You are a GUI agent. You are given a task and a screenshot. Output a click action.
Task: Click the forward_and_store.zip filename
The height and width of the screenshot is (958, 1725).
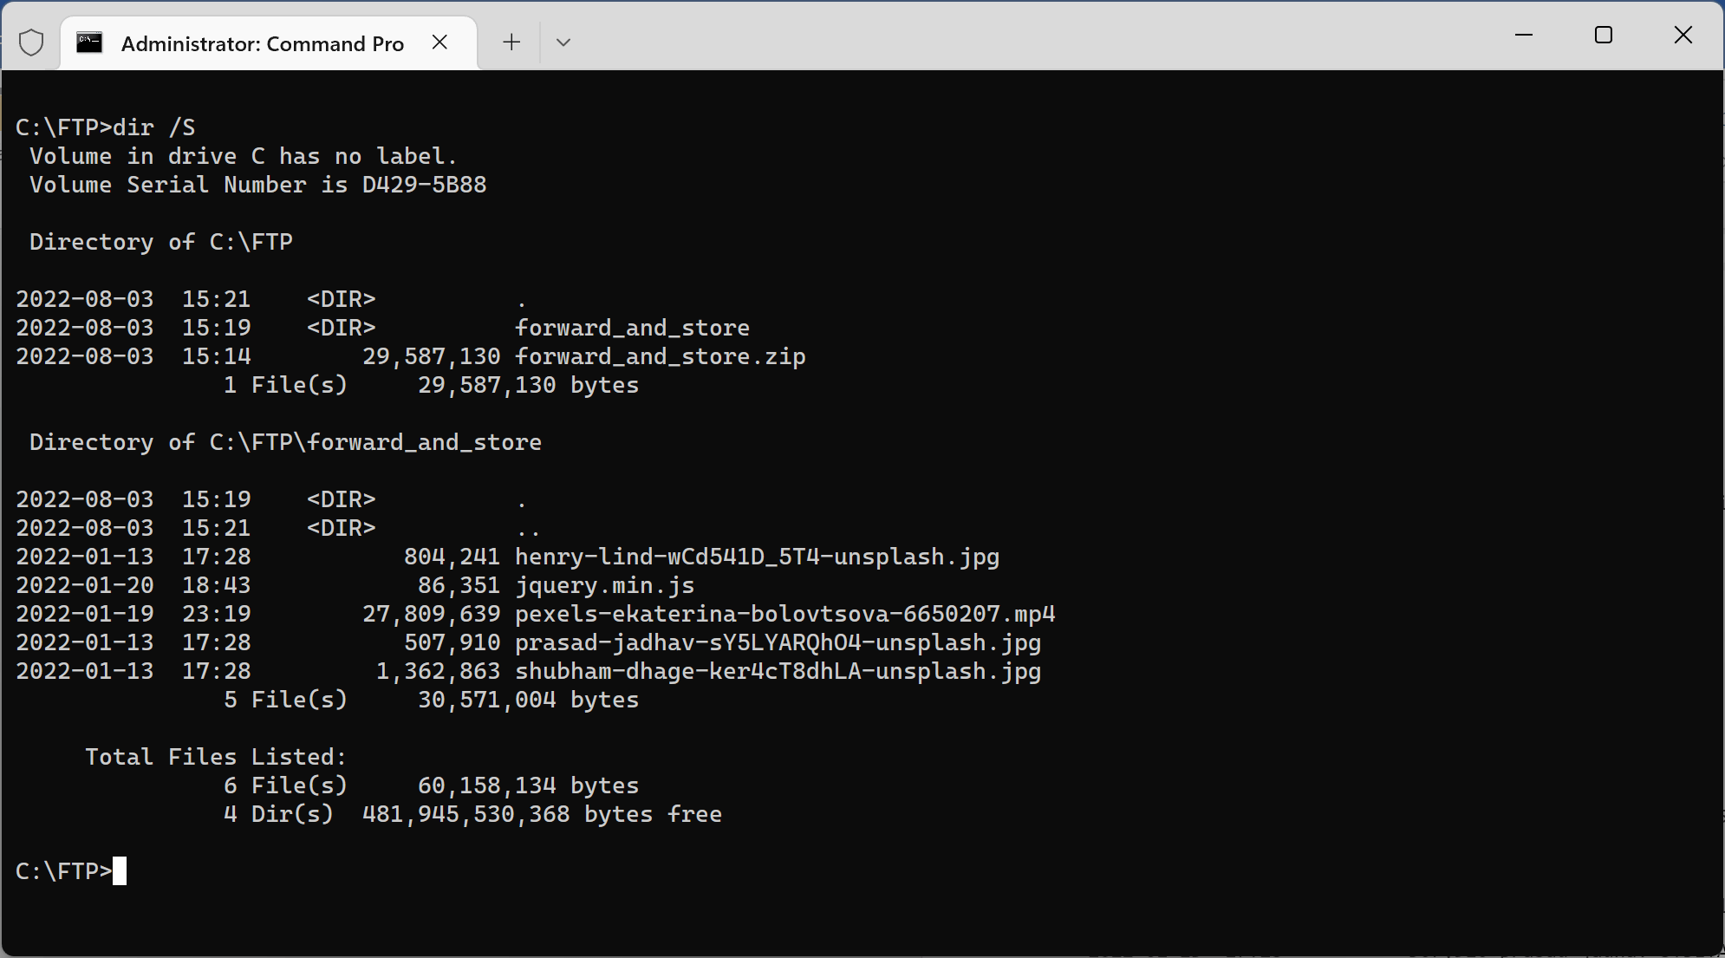click(x=660, y=356)
